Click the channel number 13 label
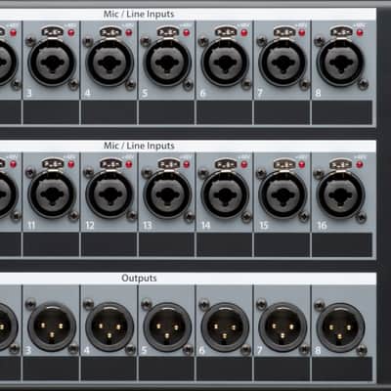 [x=148, y=225]
